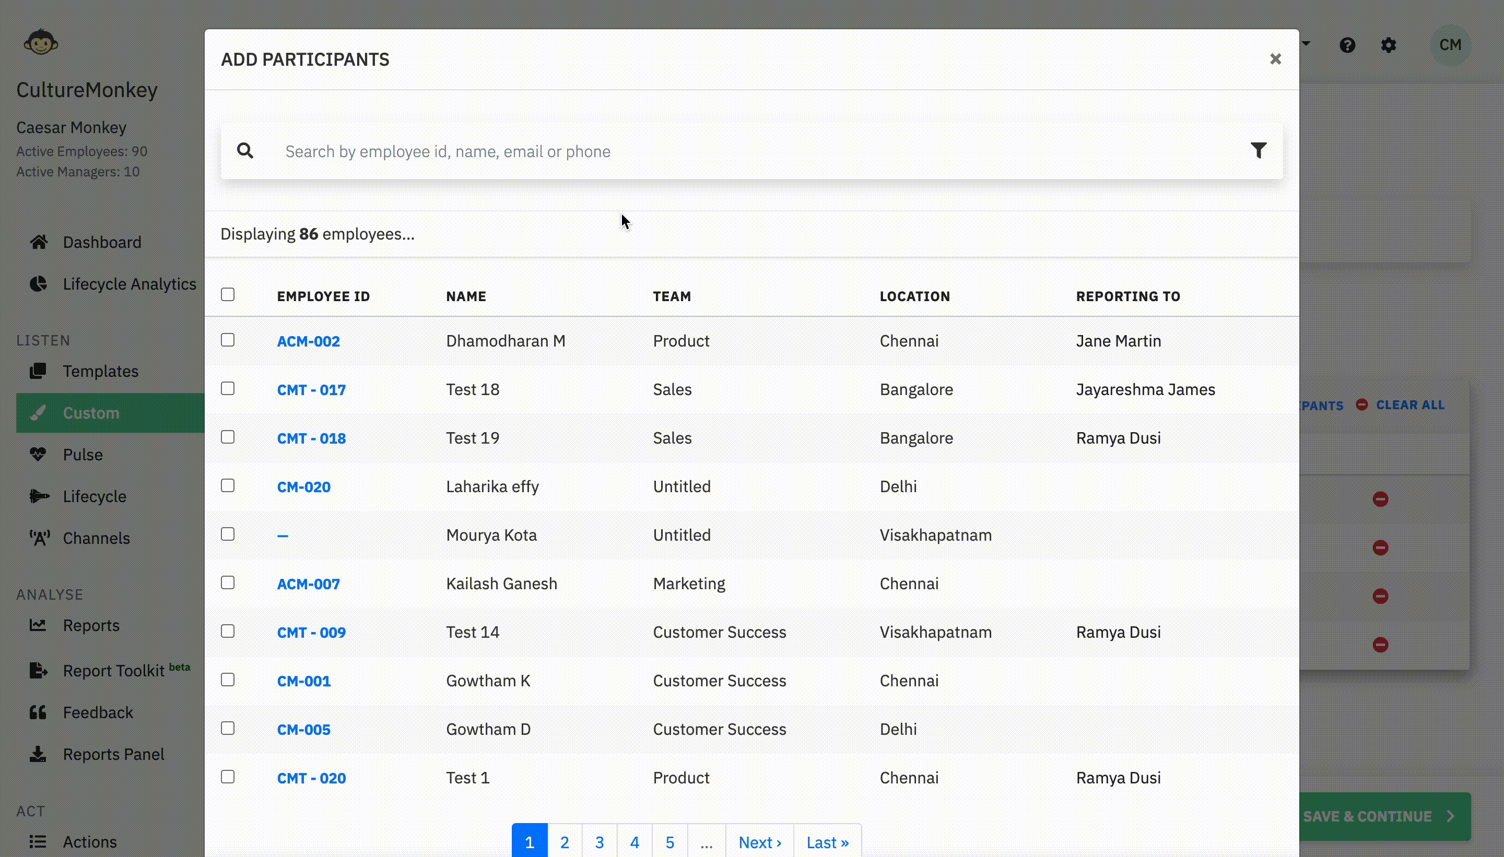
Task: Open the help question mark icon
Action: (x=1347, y=45)
